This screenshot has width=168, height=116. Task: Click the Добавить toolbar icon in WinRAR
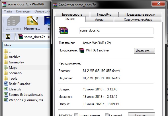[13, 21]
